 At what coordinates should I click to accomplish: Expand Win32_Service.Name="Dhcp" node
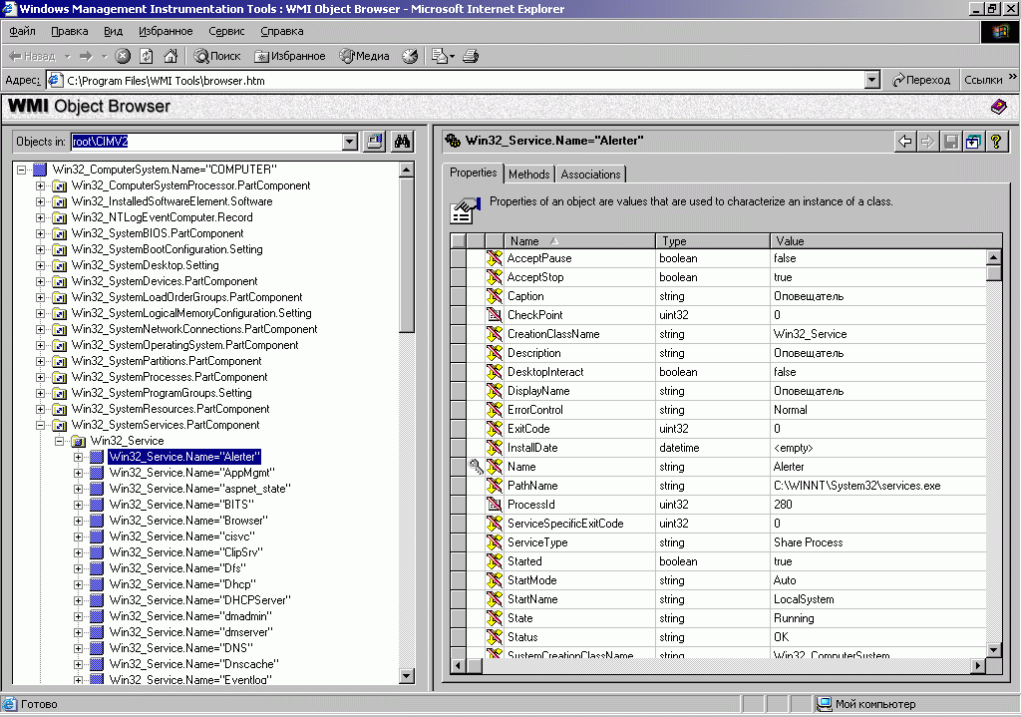point(78,584)
